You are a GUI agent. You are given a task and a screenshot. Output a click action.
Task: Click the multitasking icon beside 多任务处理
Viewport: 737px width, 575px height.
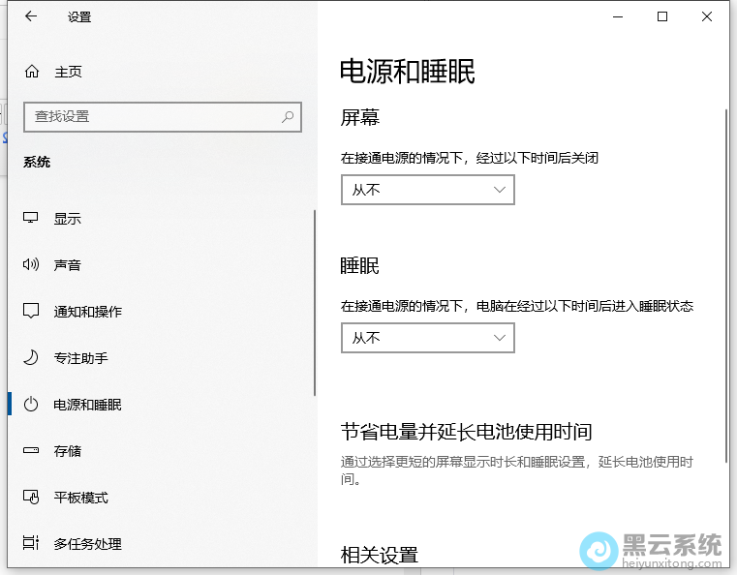pos(31,544)
